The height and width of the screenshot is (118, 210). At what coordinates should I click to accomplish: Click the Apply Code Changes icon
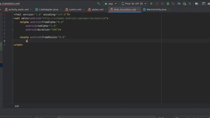coord(162,4)
